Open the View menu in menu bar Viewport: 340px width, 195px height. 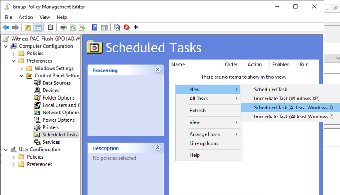point(45,17)
